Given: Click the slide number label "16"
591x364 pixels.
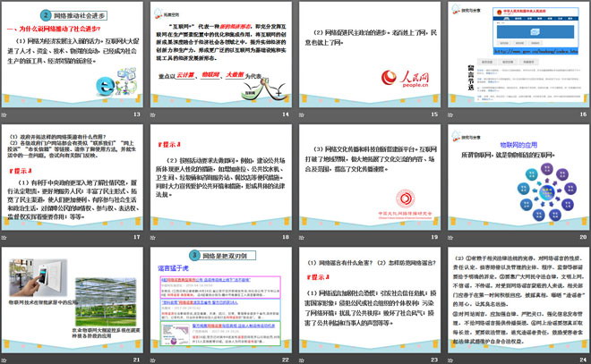Looking at the screenshot, I should [x=584, y=114].
